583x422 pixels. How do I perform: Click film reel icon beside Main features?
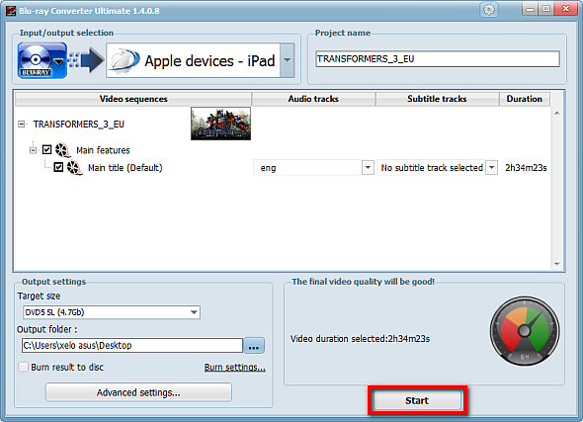[62, 150]
